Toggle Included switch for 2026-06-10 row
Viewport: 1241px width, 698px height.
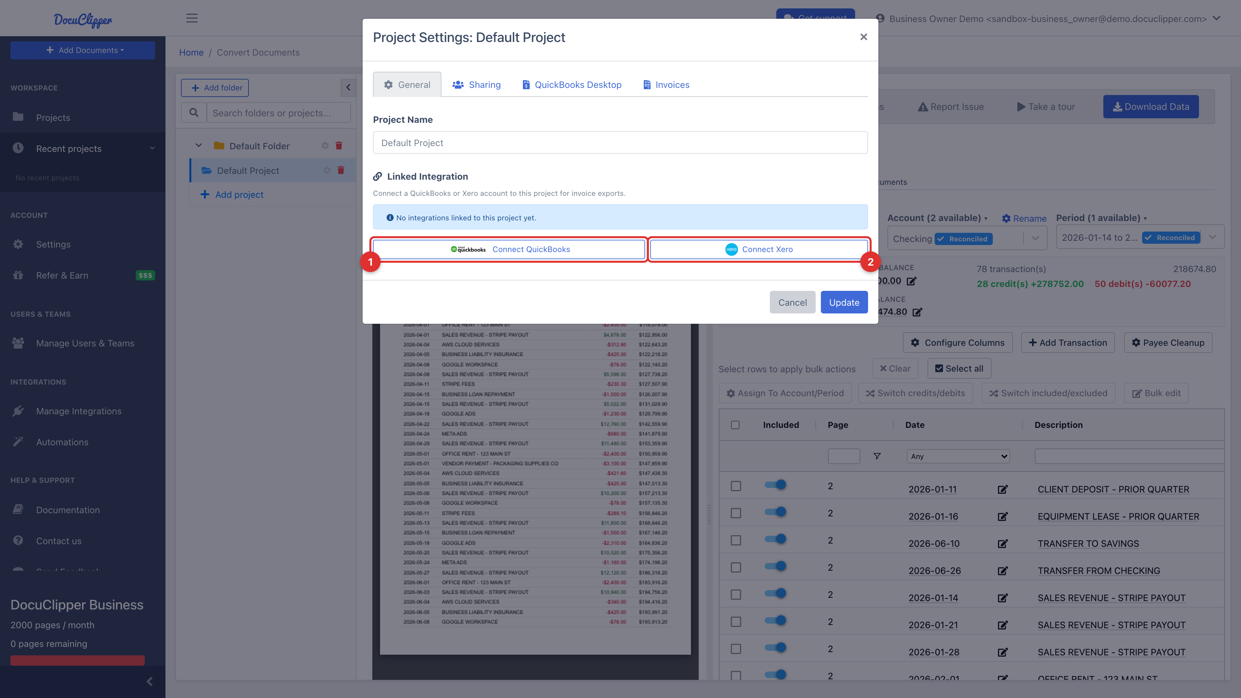tap(775, 539)
